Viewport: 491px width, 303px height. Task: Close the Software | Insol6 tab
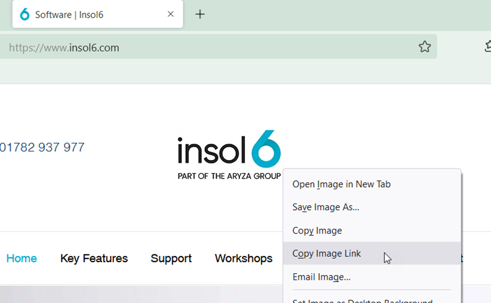[170, 14]
